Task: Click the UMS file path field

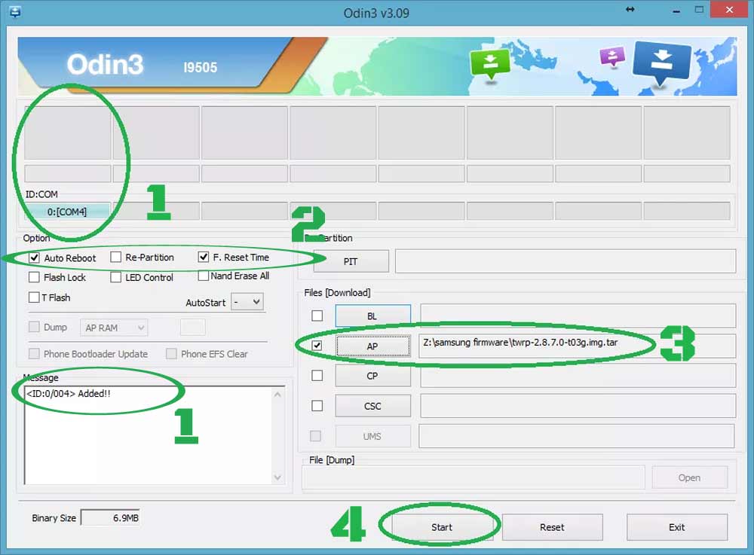Action: pyautogui.click(x=577, y=436)
